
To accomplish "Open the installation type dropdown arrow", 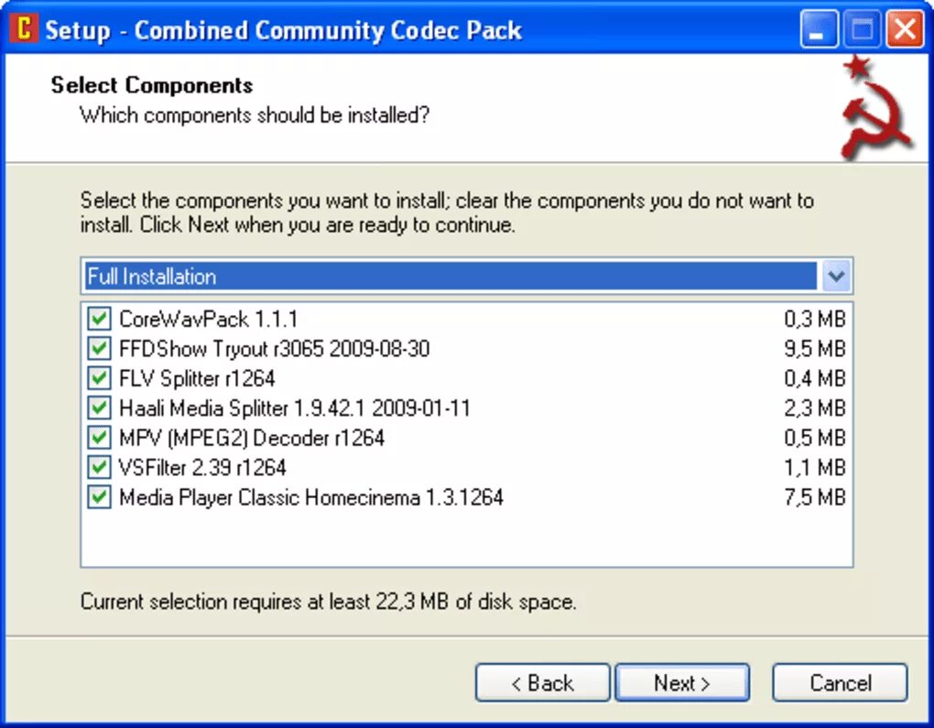I will (x=837, y=276).
